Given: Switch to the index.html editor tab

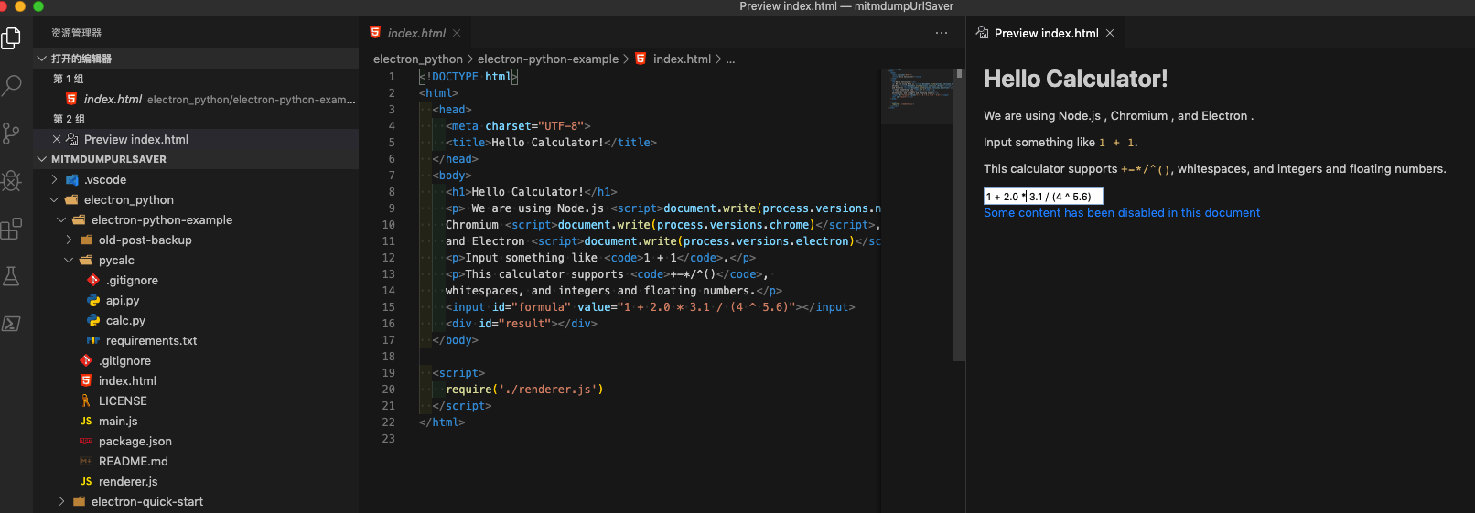Looking at the screenshot, I should coord(416,33).
